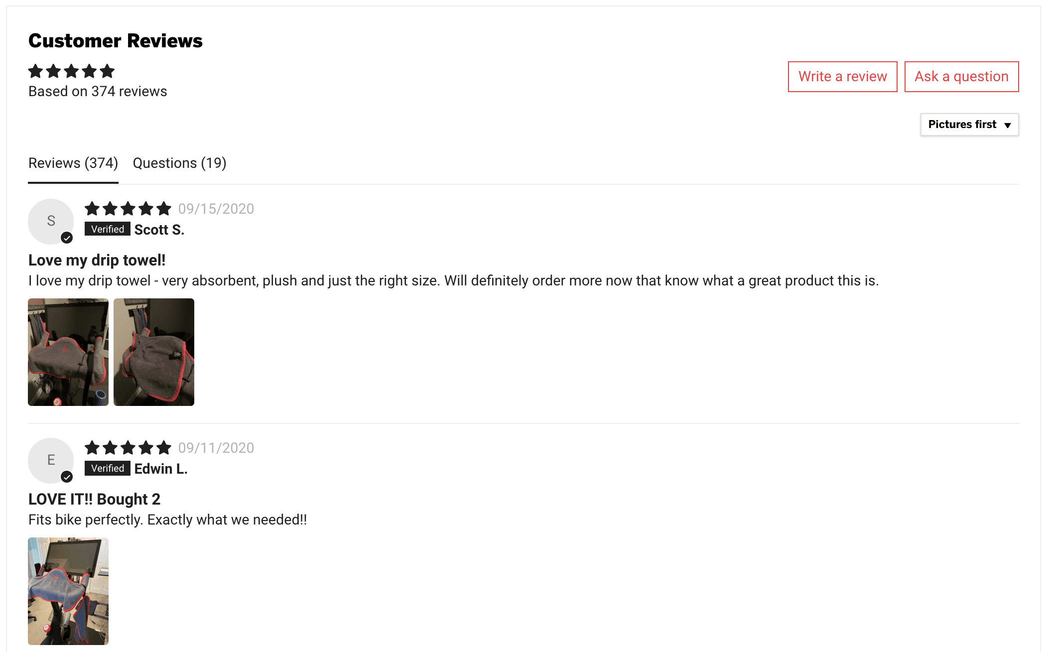The height and width of the screenshot is (652, 1052).
Task: Select the Reviews (374) tab
Action: pos(73,163)
